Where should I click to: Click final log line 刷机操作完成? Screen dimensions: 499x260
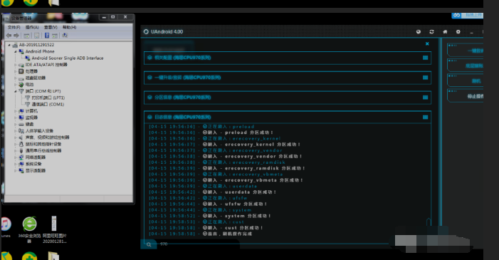point(201,234)
